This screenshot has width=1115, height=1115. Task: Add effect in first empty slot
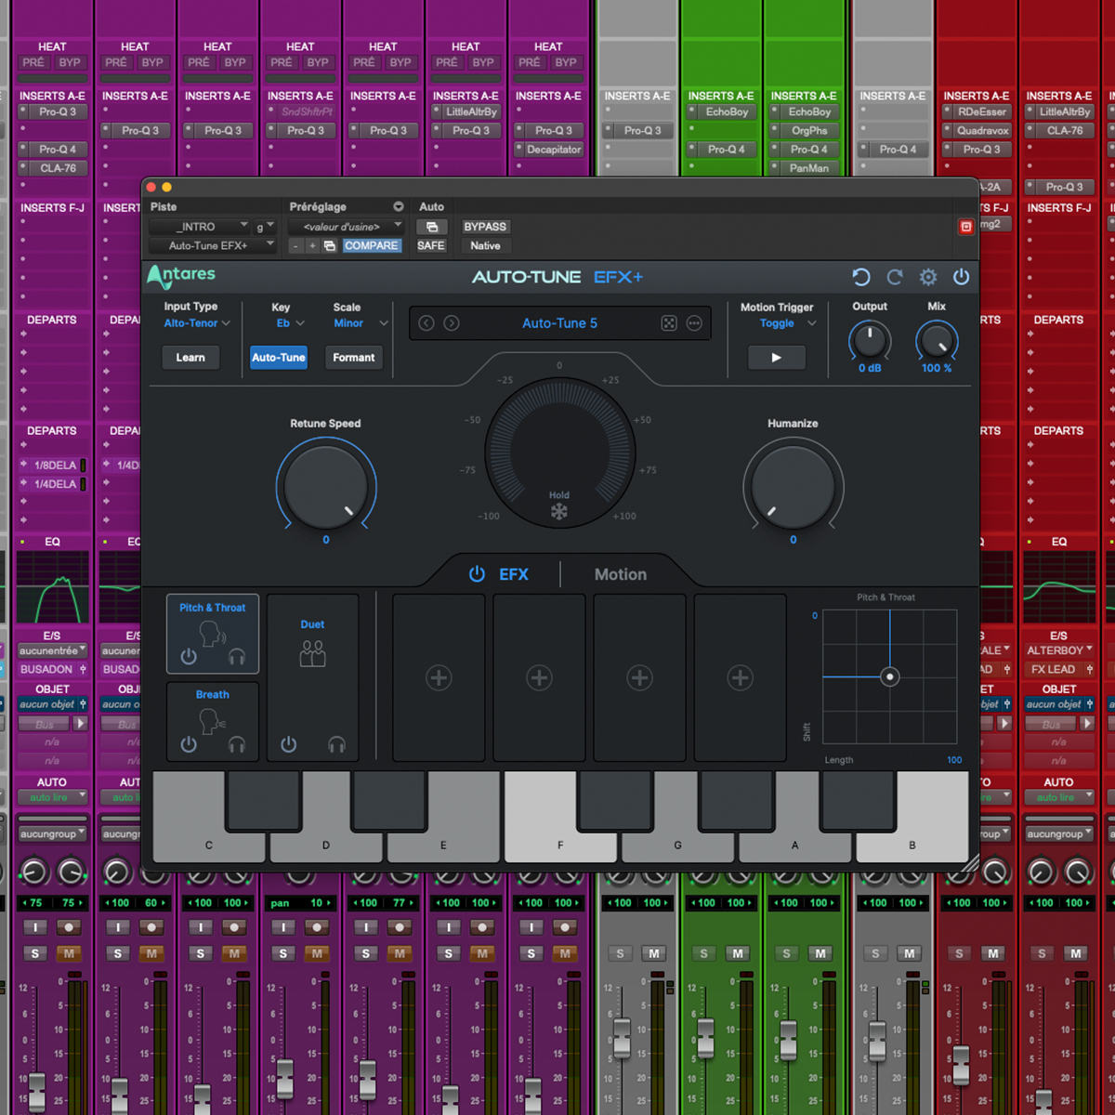(439, 678)
